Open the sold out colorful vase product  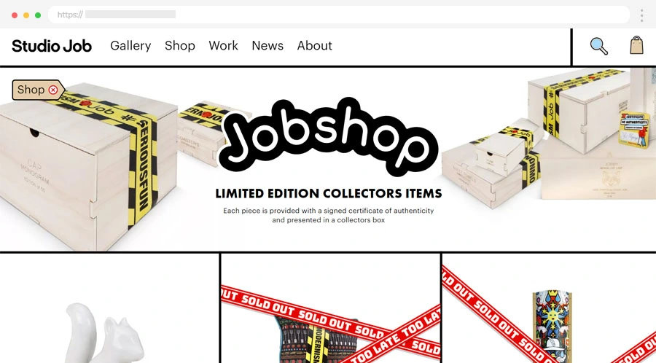point(550,308)
